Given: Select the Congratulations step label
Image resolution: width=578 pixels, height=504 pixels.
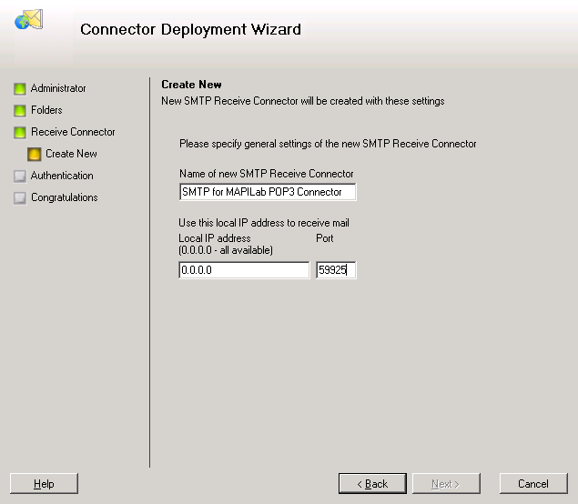Looking at the screenshot, I should [64, 197].
